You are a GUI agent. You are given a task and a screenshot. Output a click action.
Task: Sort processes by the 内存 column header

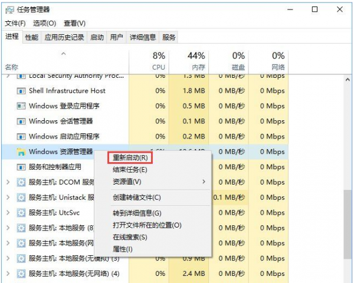tap(196, 61)
